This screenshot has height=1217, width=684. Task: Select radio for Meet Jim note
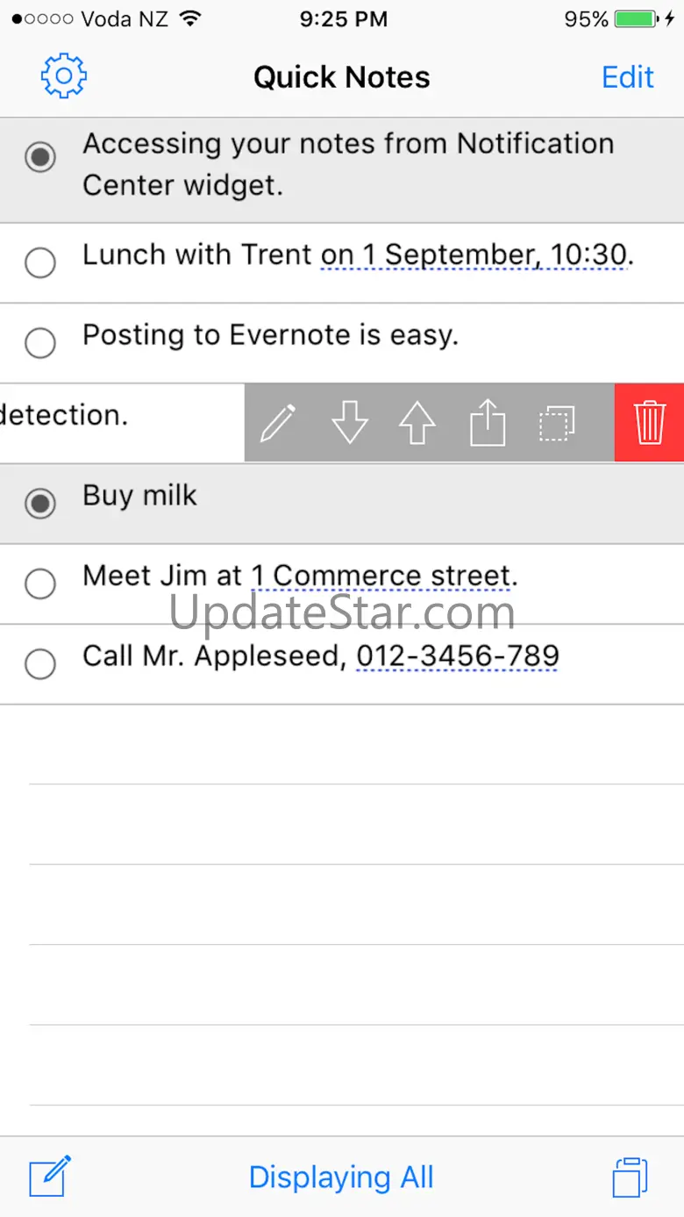tap(40, 583)
